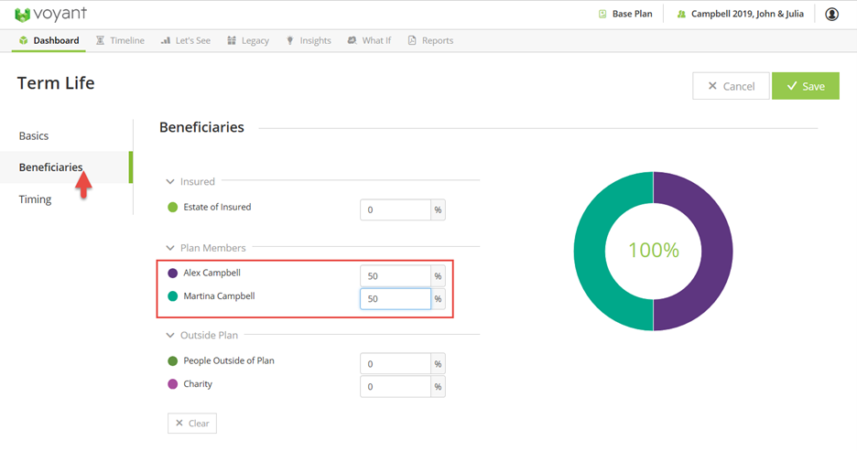Click the Voyant logo icon
The width and height of the screenshot is (857, 451).
pos(22,15)
